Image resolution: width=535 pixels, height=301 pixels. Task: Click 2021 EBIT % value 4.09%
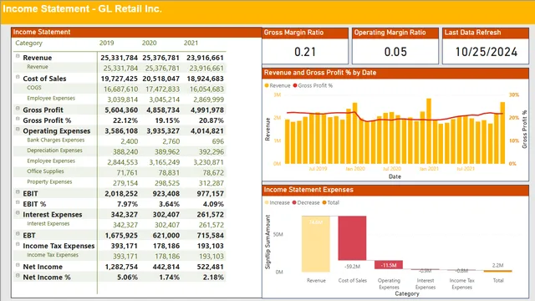click(213, 204)
